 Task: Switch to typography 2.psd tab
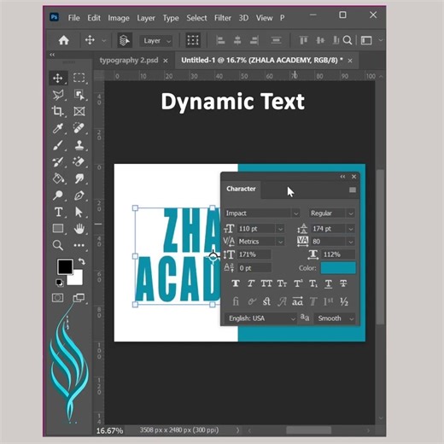tap(129, 61)
